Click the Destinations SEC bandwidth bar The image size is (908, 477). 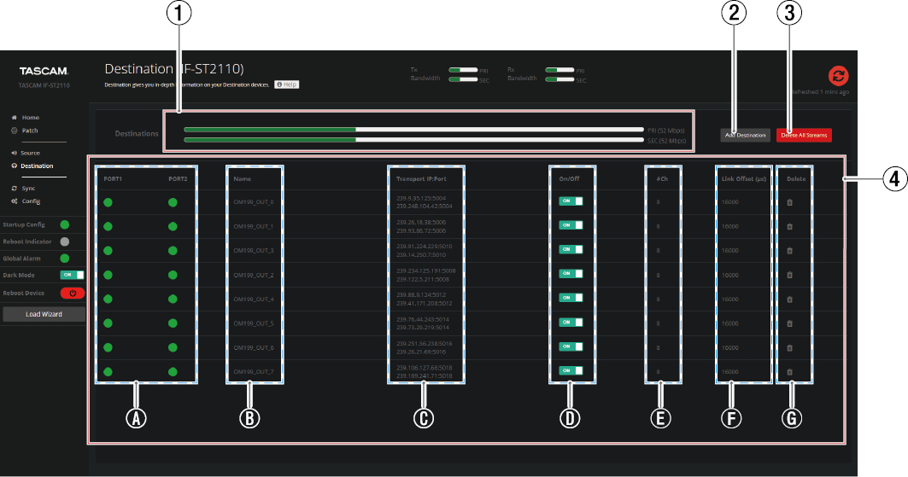point(413,140)
